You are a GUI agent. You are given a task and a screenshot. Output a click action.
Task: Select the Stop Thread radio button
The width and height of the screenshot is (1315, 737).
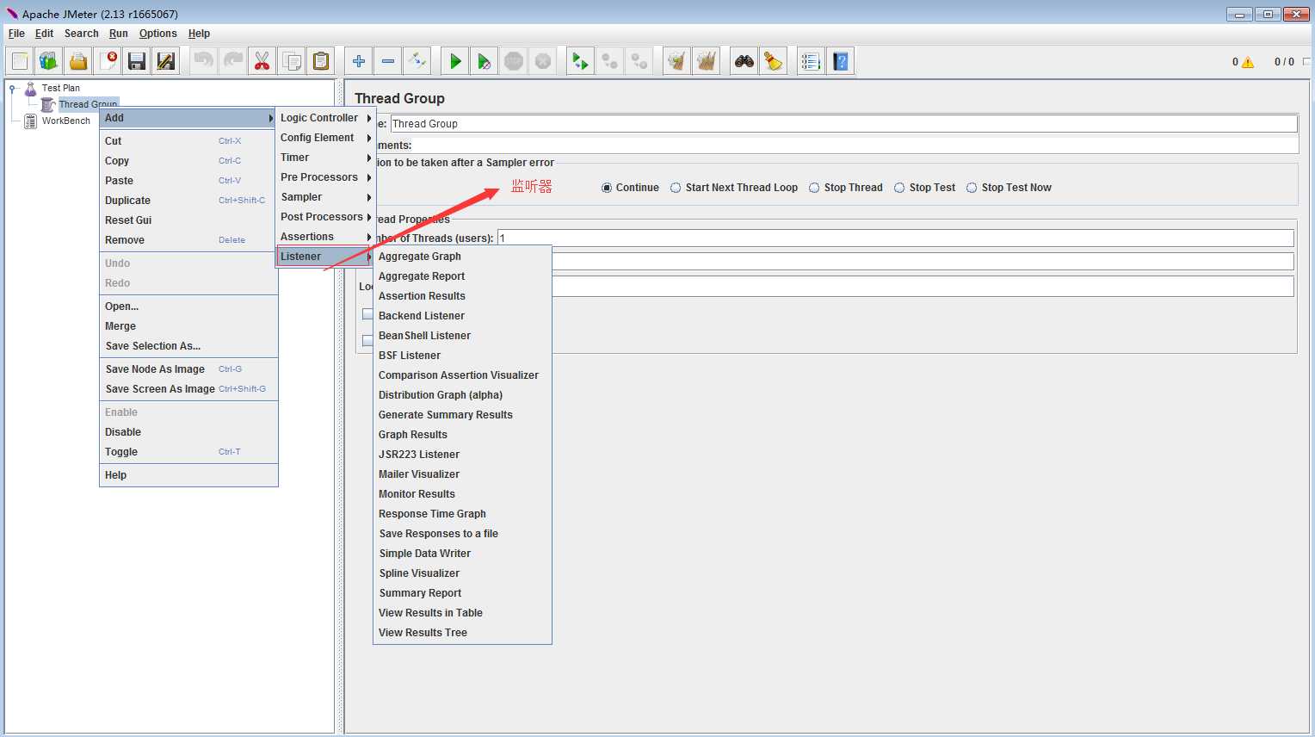click(x=814, y=188)
